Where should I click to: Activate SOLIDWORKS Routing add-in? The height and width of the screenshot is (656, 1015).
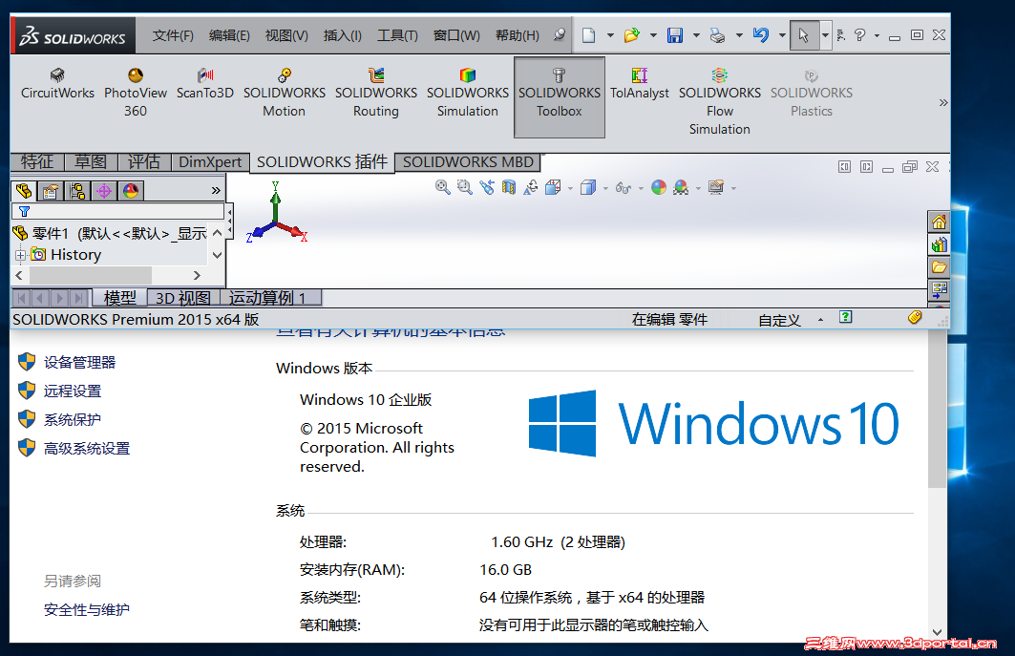(376, 93)
